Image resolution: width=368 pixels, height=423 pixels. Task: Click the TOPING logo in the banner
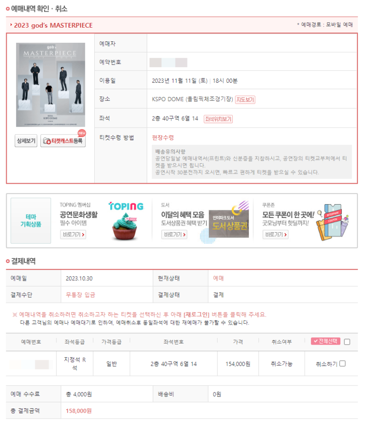click(x=126, y=207)
